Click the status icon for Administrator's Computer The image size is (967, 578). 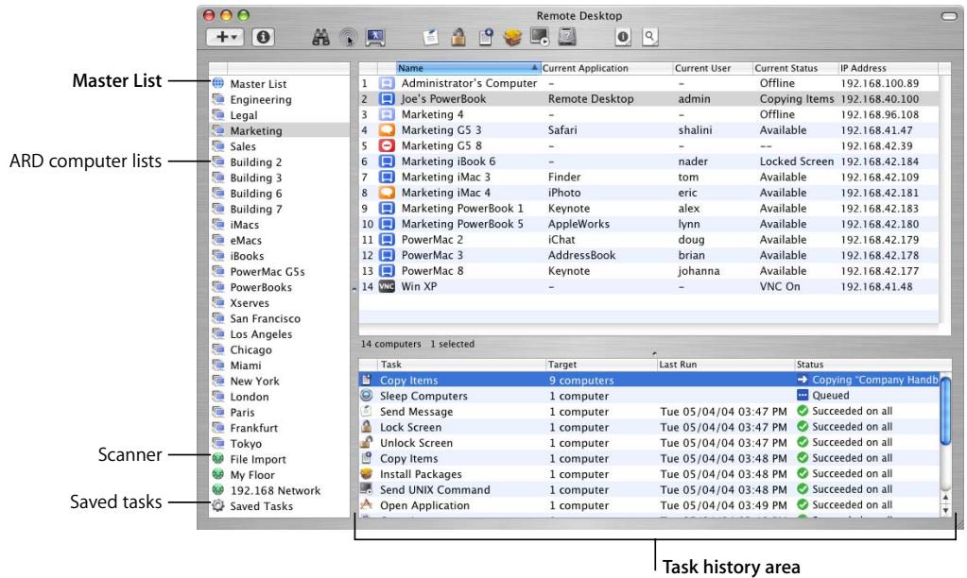pyautogui.click(x=387, y=83)
